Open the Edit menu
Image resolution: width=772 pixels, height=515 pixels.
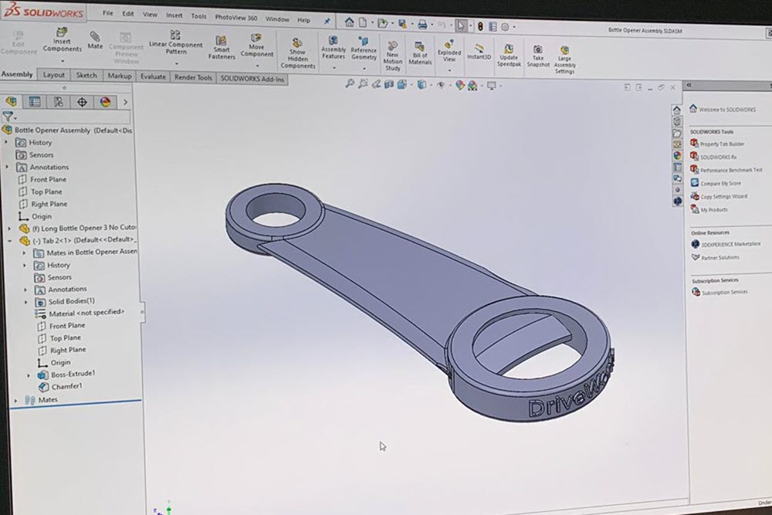pyautogui.click(x=128, y=14)
